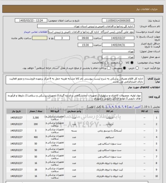Click the بسته unit cell
The width and height of the screenshot is (166, 183).
click(74, 131)
